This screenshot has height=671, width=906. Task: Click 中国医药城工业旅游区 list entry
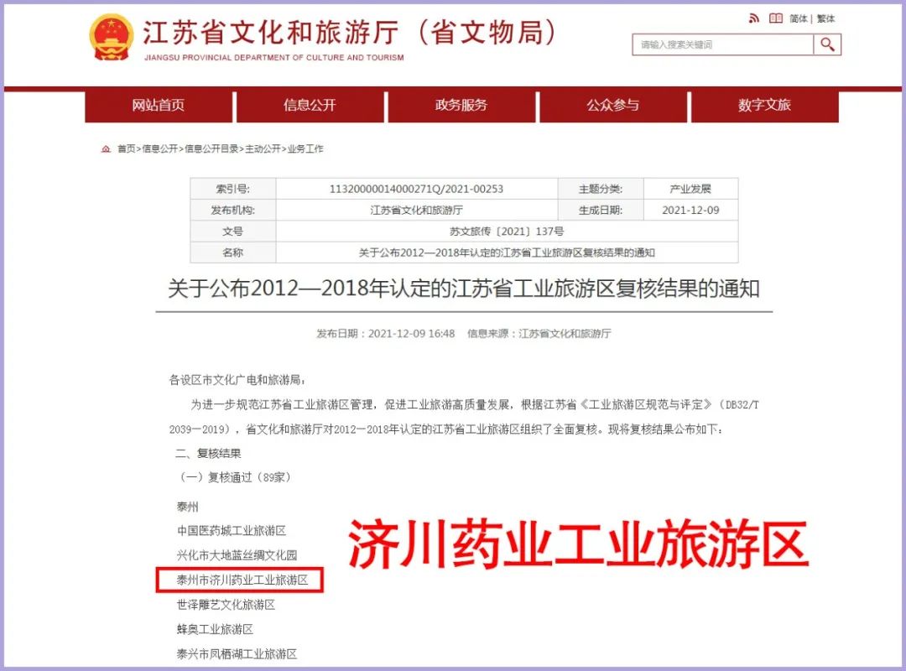(x=232, y=531)
